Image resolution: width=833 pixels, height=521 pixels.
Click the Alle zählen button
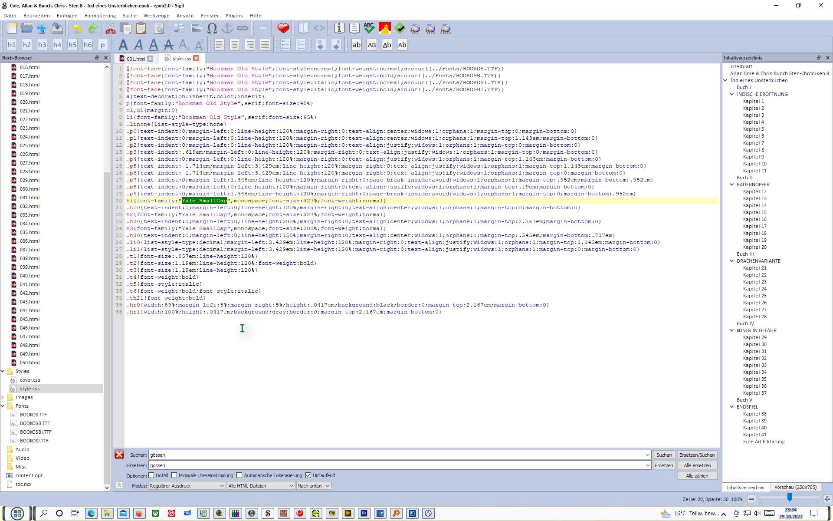tap(697, 476)
